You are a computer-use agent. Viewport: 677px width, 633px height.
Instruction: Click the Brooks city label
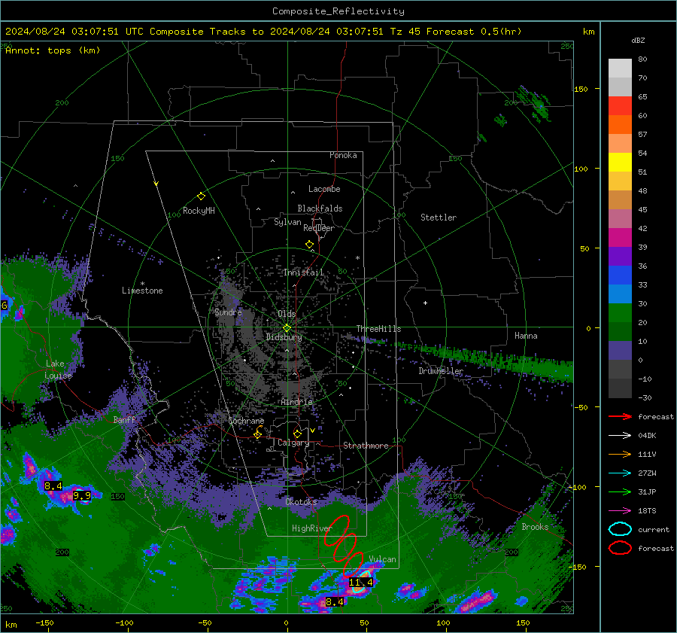click(535, 527)
